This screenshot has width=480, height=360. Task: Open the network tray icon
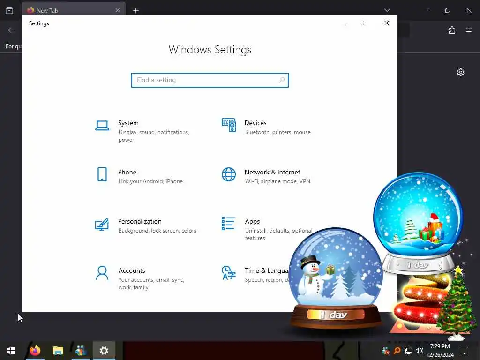[x=408, y=351]
